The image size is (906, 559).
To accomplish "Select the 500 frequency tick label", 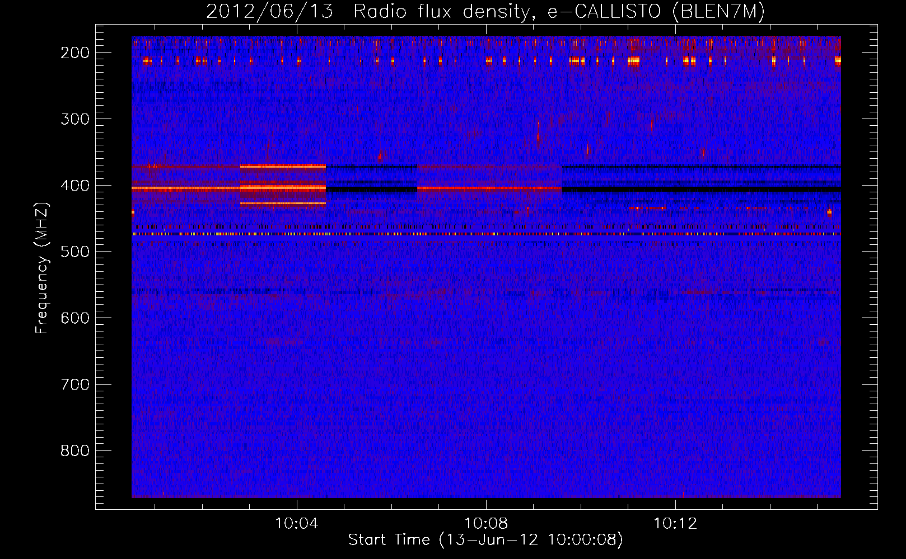I will pos(75,252).
